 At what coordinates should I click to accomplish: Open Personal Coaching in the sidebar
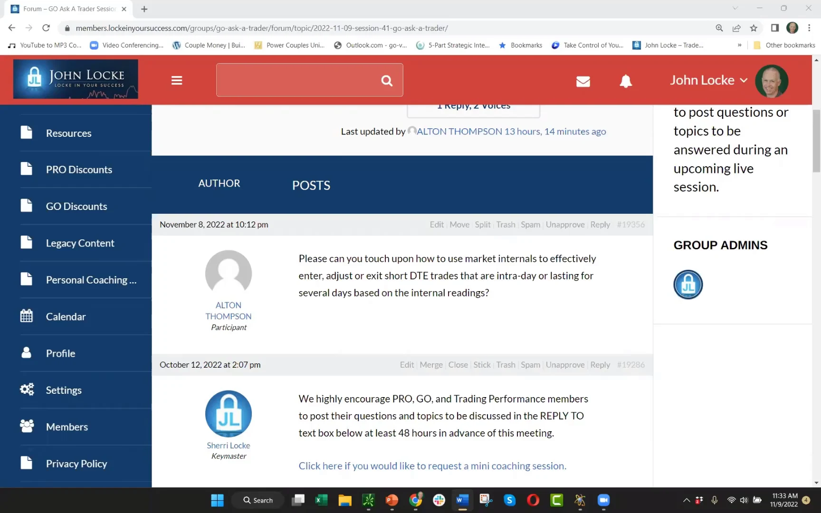pos(91,280)
